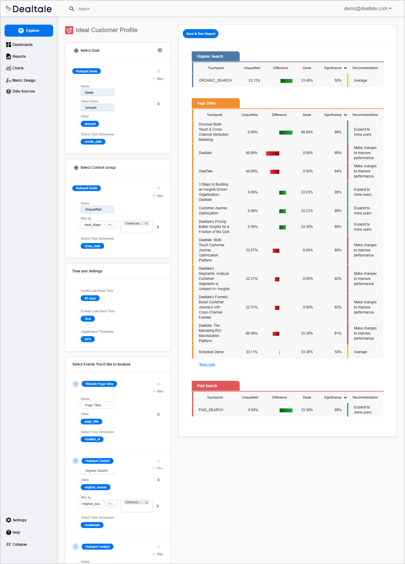
Task: Click the ORGANIC_SEARCH green difference bar
Action: [286, 81]
